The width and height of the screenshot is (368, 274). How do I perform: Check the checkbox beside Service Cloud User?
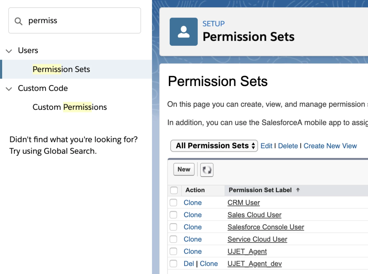(174, 239)
